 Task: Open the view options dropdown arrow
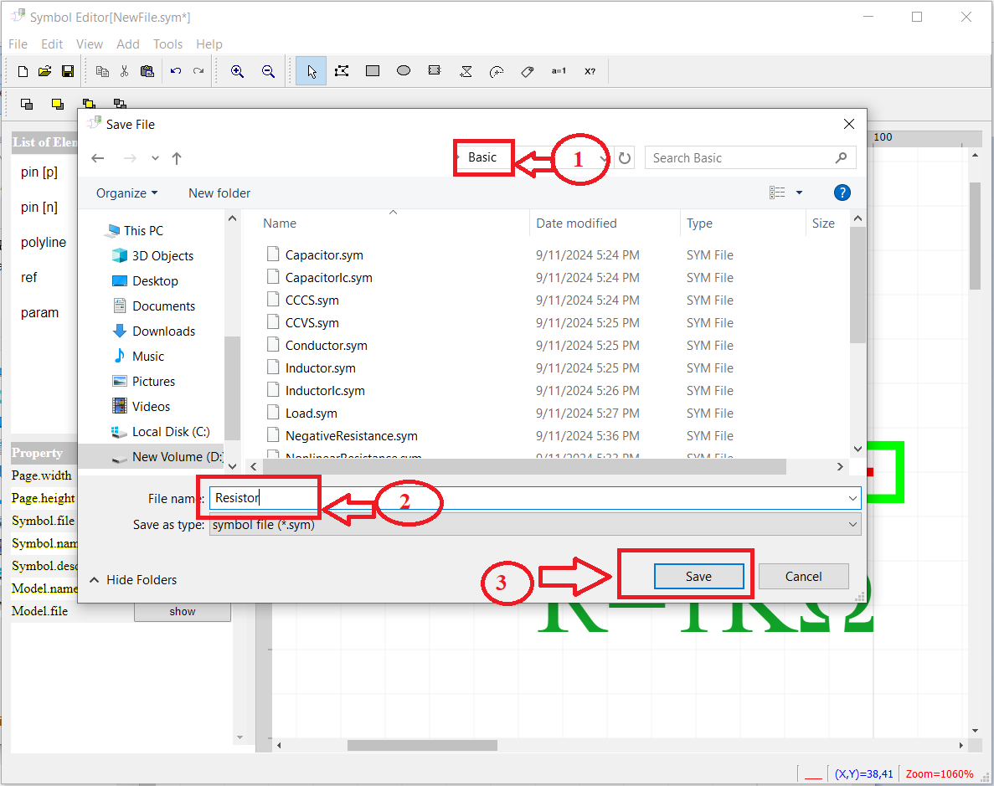(x=800, y=193)
